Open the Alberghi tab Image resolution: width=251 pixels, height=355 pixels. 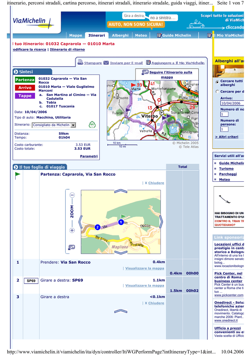coord(120,35)
